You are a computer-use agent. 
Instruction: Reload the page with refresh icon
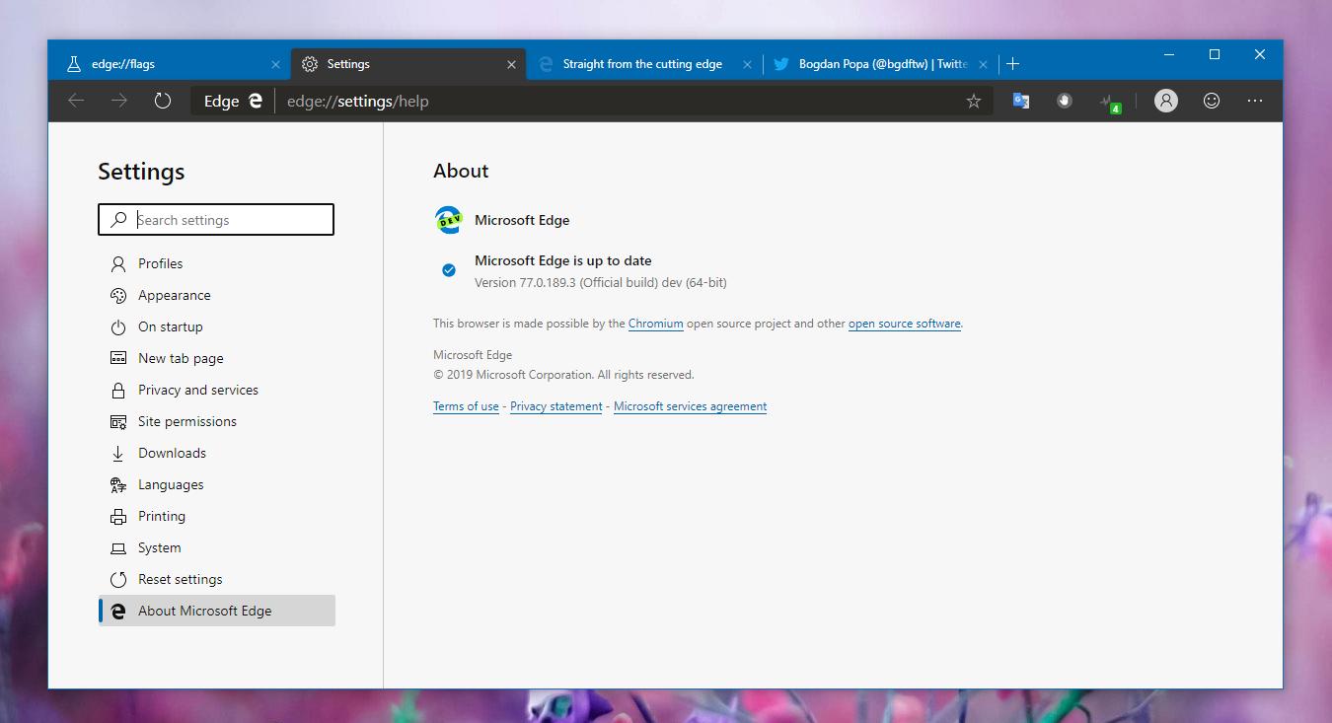(x=163, y=101)
